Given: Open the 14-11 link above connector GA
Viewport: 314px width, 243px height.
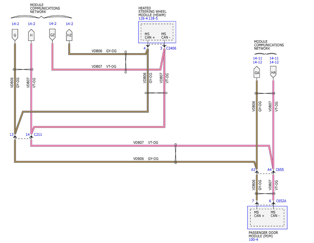Looking at the screenshot, I should pyautogui.click(x=257, y=58).
